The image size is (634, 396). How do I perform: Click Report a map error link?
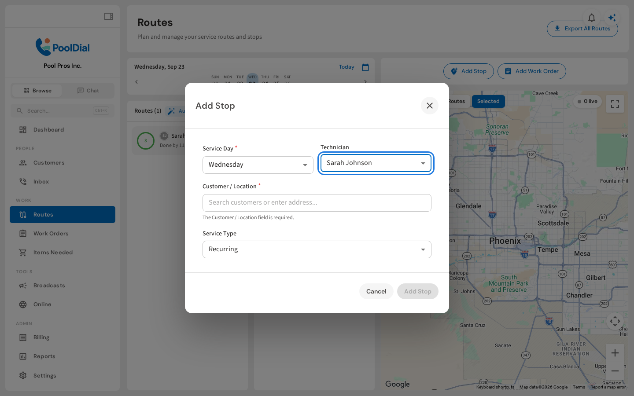[x=608, y=387]
